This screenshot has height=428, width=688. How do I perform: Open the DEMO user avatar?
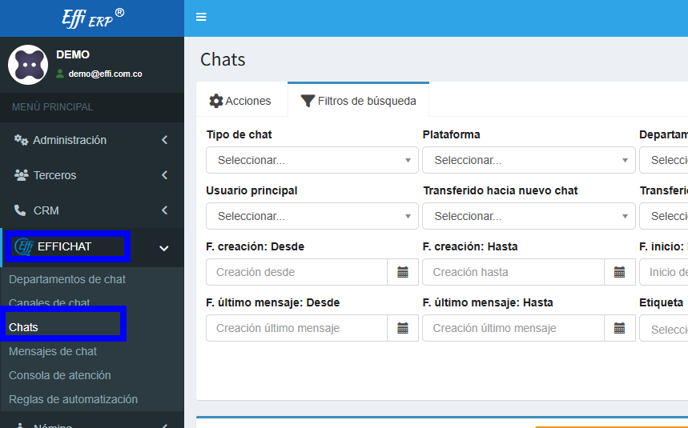[28, 65]
